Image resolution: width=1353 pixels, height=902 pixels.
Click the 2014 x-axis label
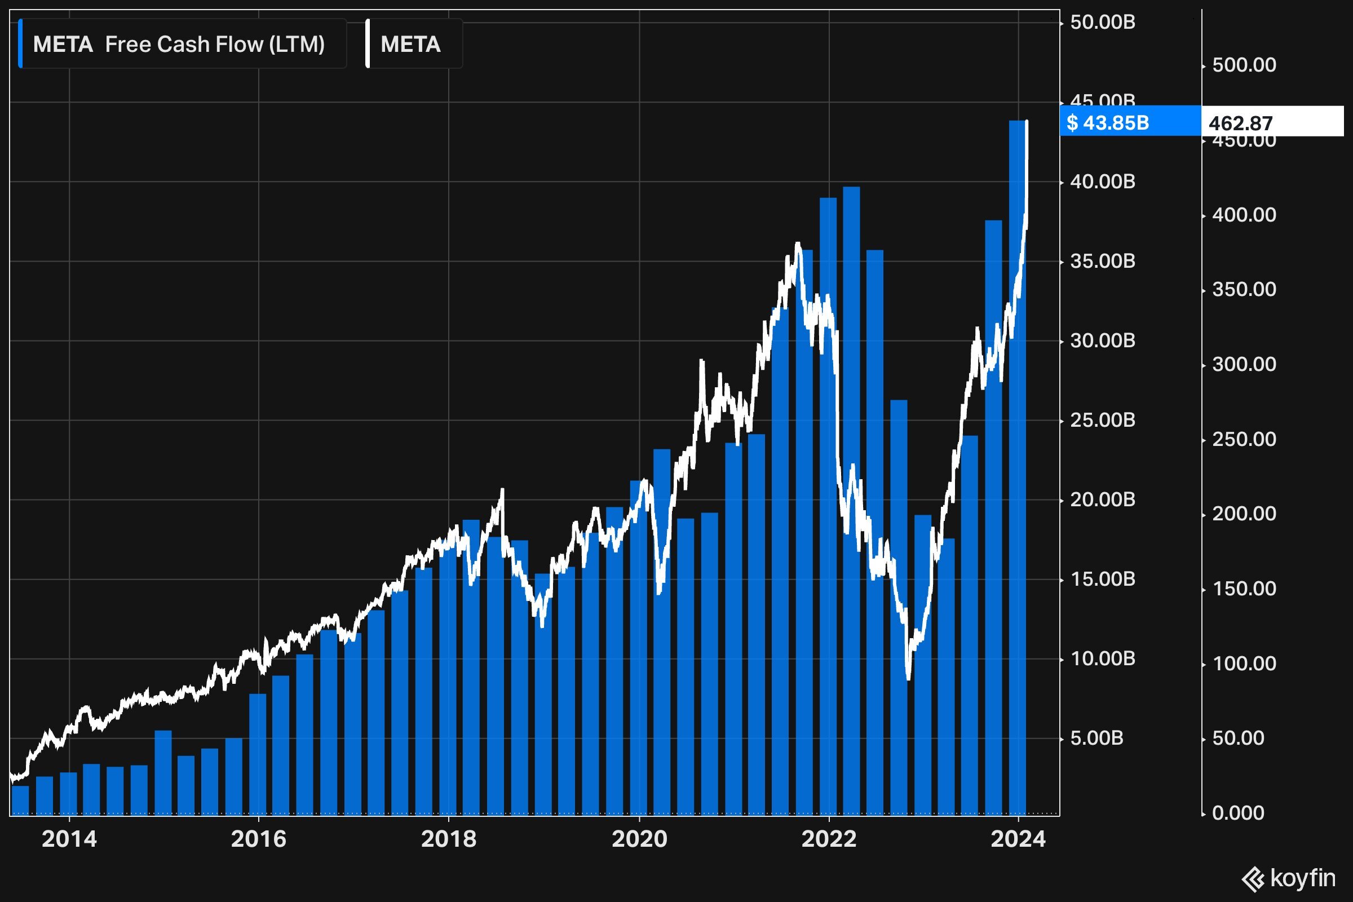pyautogui.click(x=69, y=839)
